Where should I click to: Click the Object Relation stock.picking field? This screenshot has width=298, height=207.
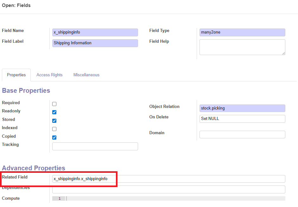(242, 108)
